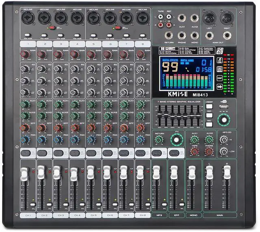Screen dimensions: 260x232
Task: Click the TAPE level knob
Action: point(194,151)
